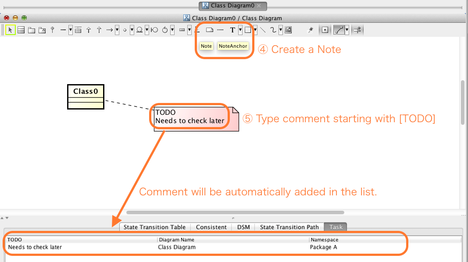This screenshot has height=262, width=468.
Task: Select the straight Line drawing tool
Action: [263, 30]
